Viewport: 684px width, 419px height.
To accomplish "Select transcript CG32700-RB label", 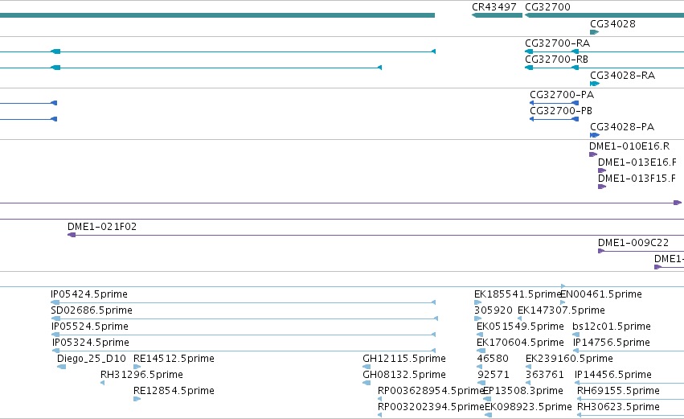I will [x=556, y=60].
